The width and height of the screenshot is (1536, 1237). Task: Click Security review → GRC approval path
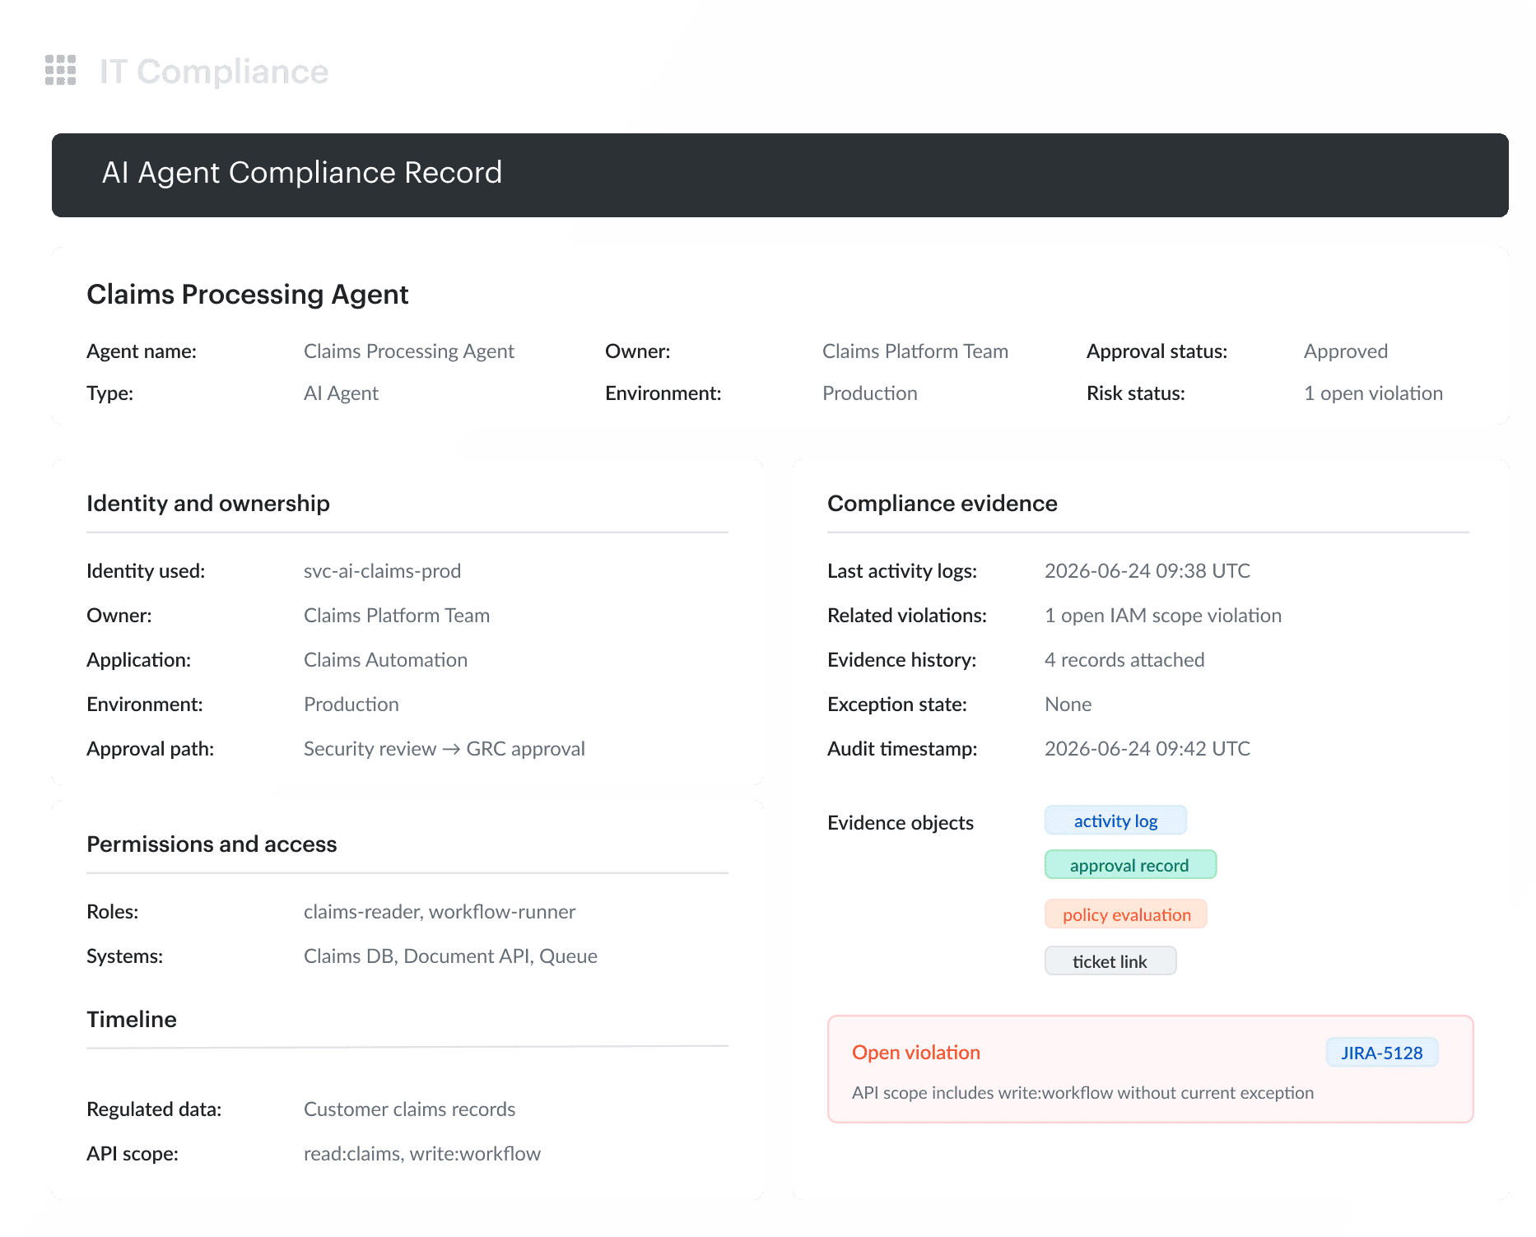tap(445, 749)
